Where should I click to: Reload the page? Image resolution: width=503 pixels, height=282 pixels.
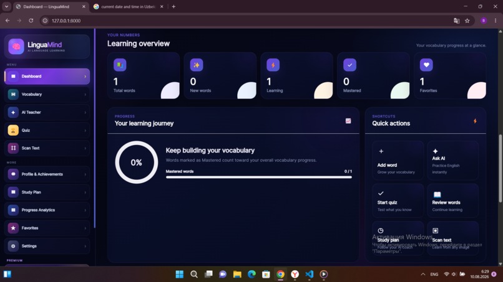[31, 21]
